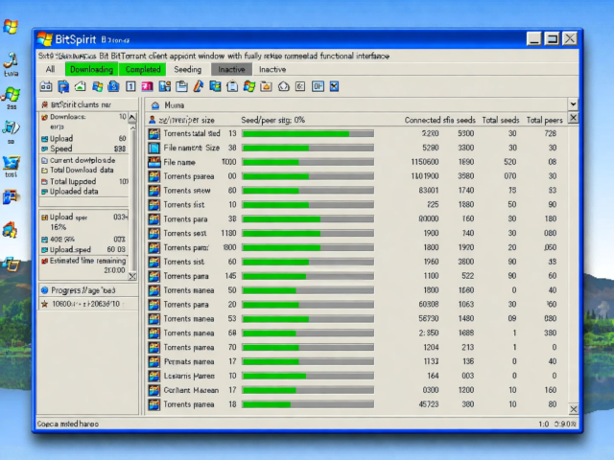Screen dimensions: 614x460
Task: Switch to the Downloading tab
Action: [x=92, y=70]
